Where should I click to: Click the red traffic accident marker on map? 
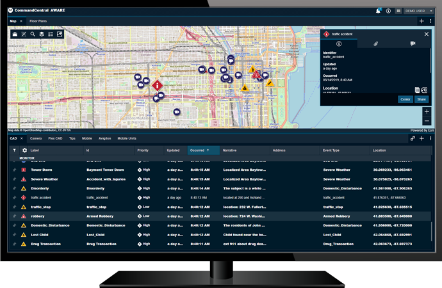[x=156, y=84]
